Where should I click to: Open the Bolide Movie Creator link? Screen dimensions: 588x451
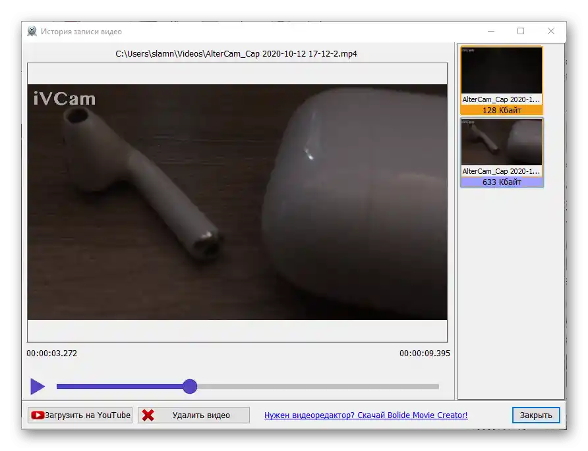click(x=366, y=415)
